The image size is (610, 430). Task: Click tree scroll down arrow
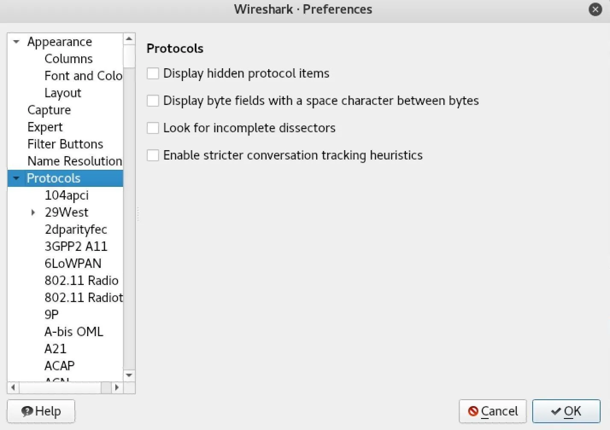point(129,375)
